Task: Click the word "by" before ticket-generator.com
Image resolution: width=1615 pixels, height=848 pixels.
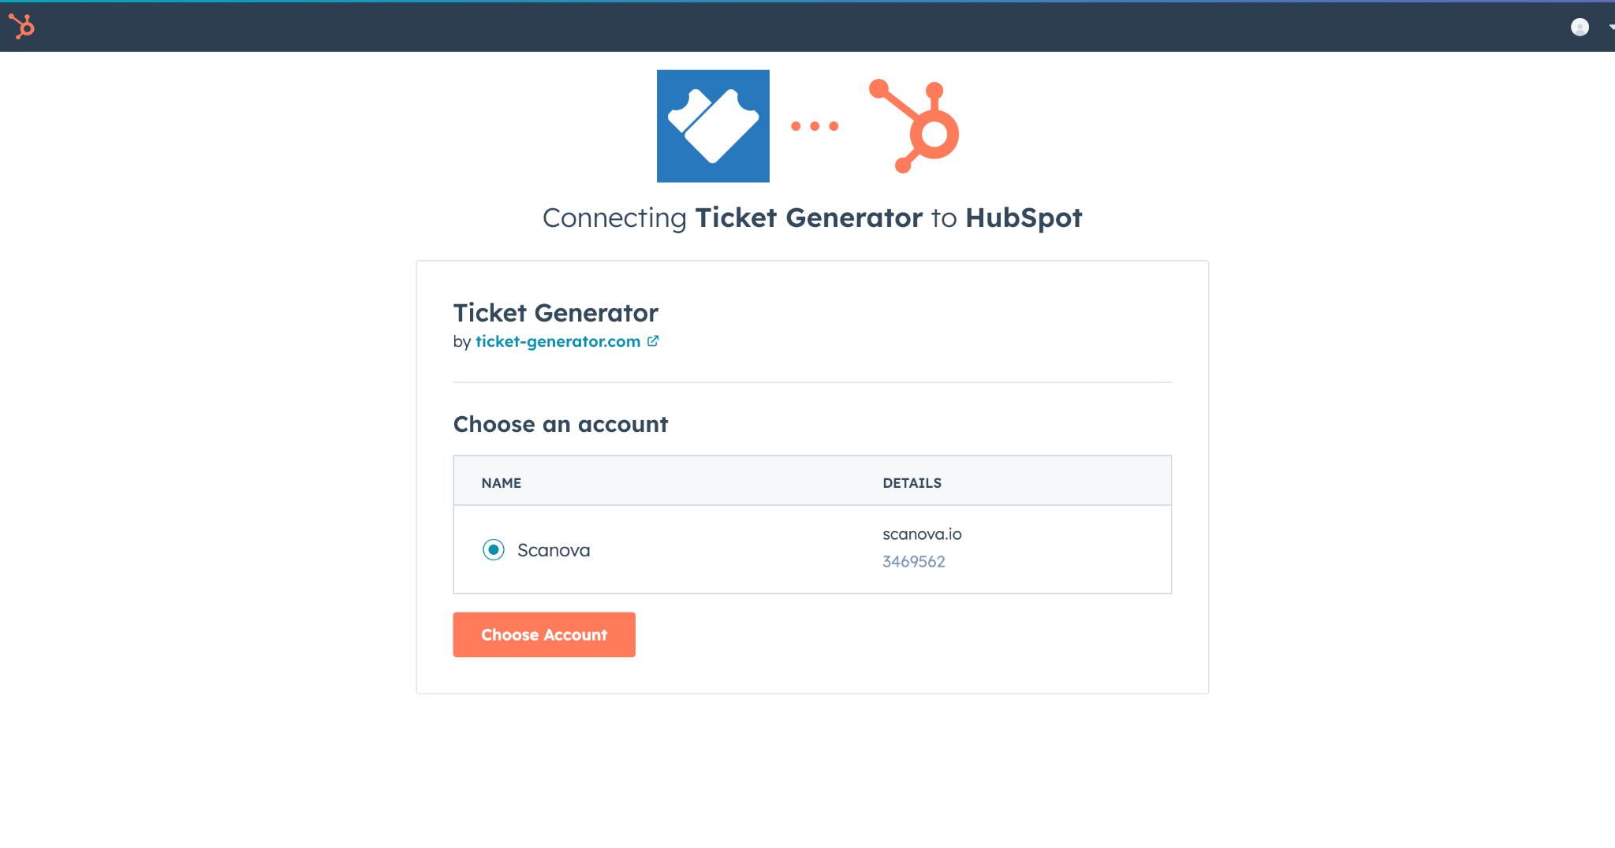Action: click(x=461, y=342)
